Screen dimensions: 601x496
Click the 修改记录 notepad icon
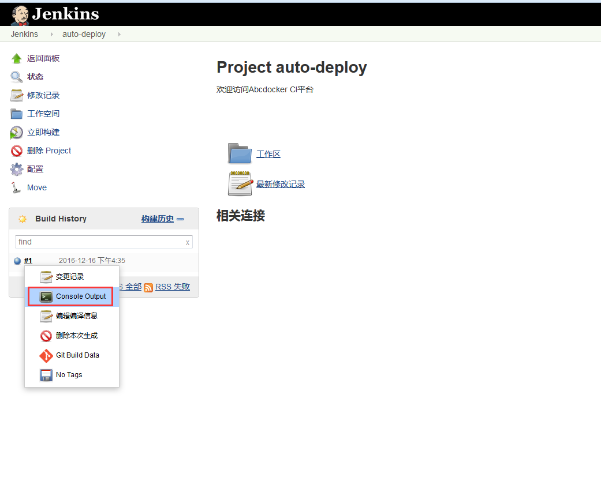pyautogui.click(x=16, y=95)
